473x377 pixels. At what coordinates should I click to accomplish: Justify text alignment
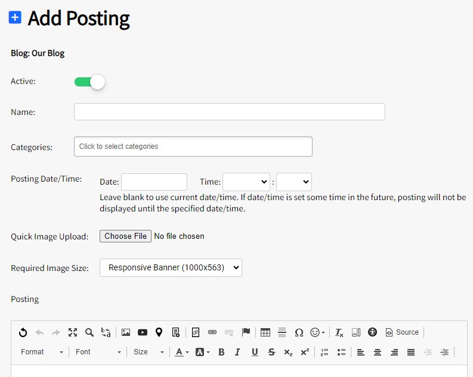(x=411, y=352)
